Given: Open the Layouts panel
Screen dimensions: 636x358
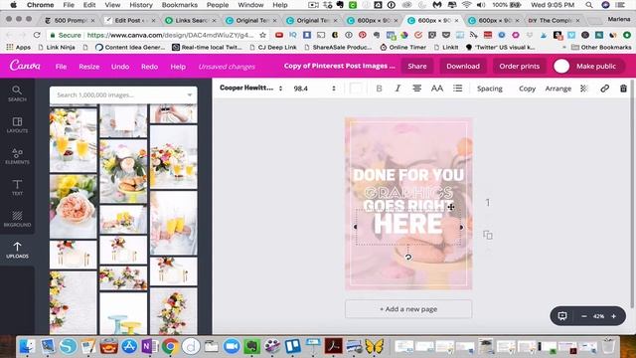Looking at the screenshot, I should [x=17, y=124].
